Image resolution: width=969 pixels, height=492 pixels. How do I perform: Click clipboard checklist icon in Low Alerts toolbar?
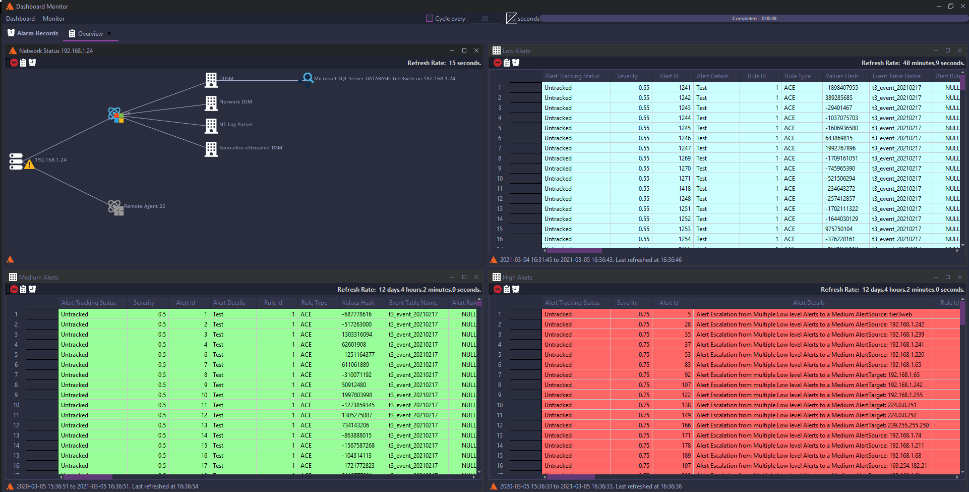(x=507, y=63)
